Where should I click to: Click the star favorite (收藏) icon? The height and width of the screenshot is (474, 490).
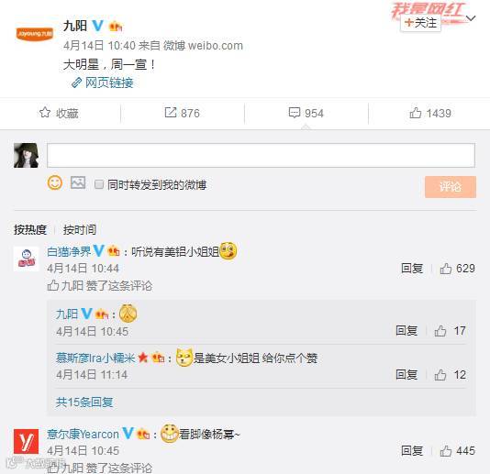[45, 113]
